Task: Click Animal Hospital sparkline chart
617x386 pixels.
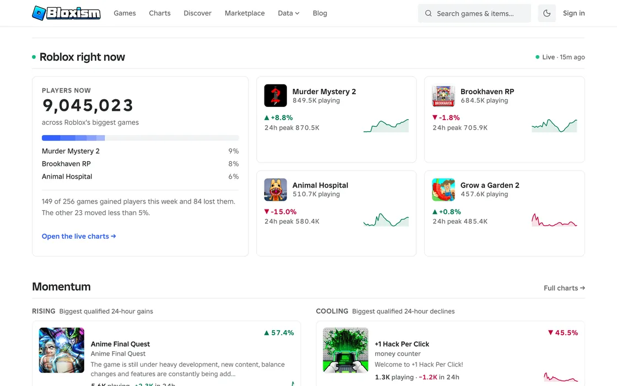Action: (386, 219)
